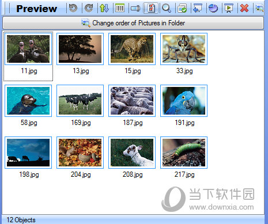Viewport: 268px width, 224px height.
Task: Click the file name label 204.jpg
Action: [x=81, y=174]
